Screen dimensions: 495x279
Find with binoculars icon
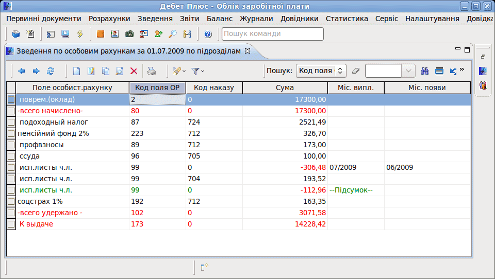click(425, 71)
